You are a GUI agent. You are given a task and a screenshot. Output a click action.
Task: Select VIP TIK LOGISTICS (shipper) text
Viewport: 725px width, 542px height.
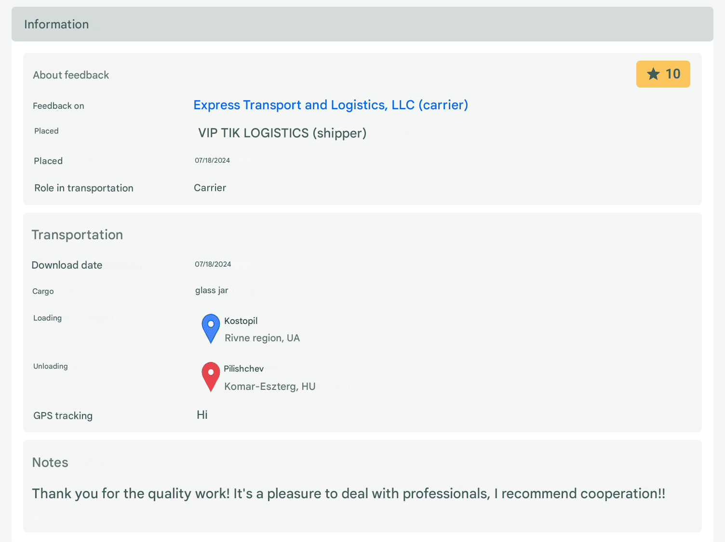pyautogui.click(x=282, y=133)
